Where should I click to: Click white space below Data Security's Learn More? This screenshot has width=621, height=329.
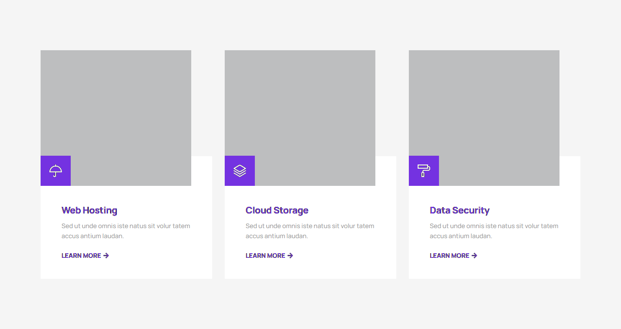coord(494,270)
